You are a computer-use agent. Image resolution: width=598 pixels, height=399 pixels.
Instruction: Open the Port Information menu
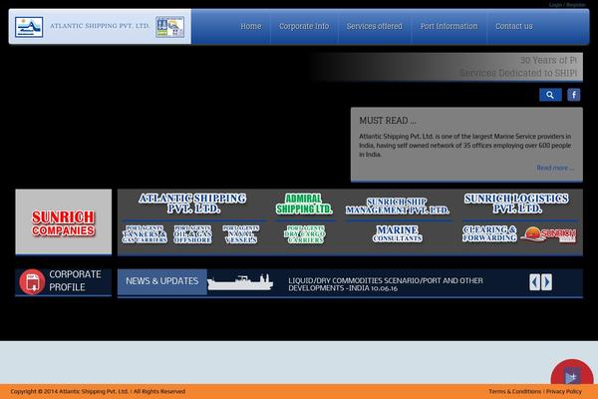coord(448,26)
